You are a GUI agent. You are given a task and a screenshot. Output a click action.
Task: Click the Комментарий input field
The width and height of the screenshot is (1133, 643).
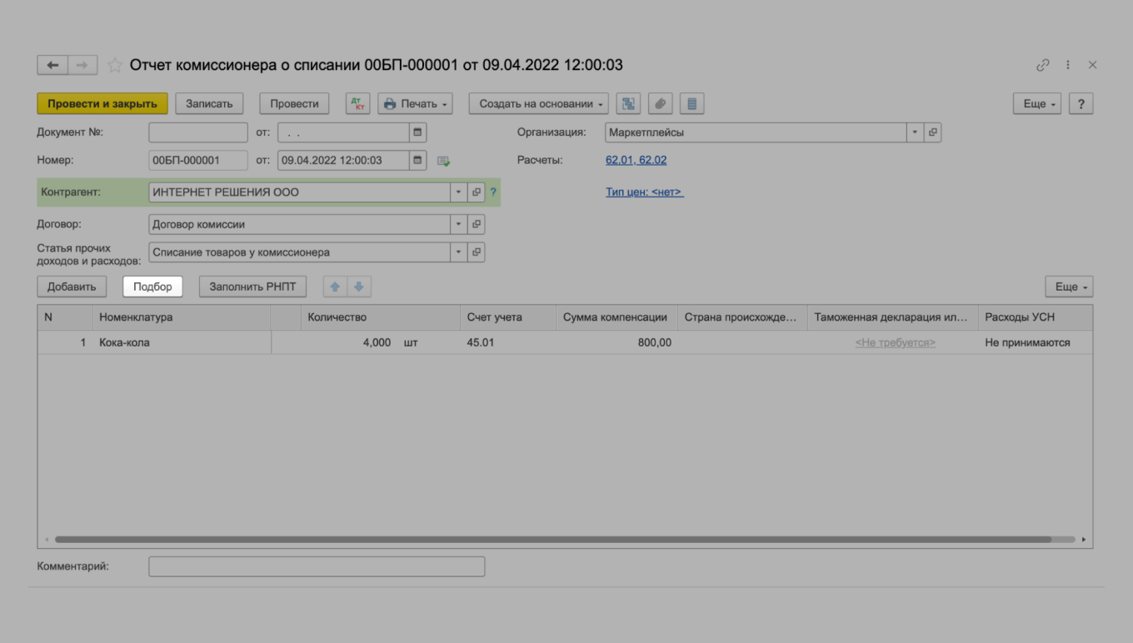click(x=317, y=566)
